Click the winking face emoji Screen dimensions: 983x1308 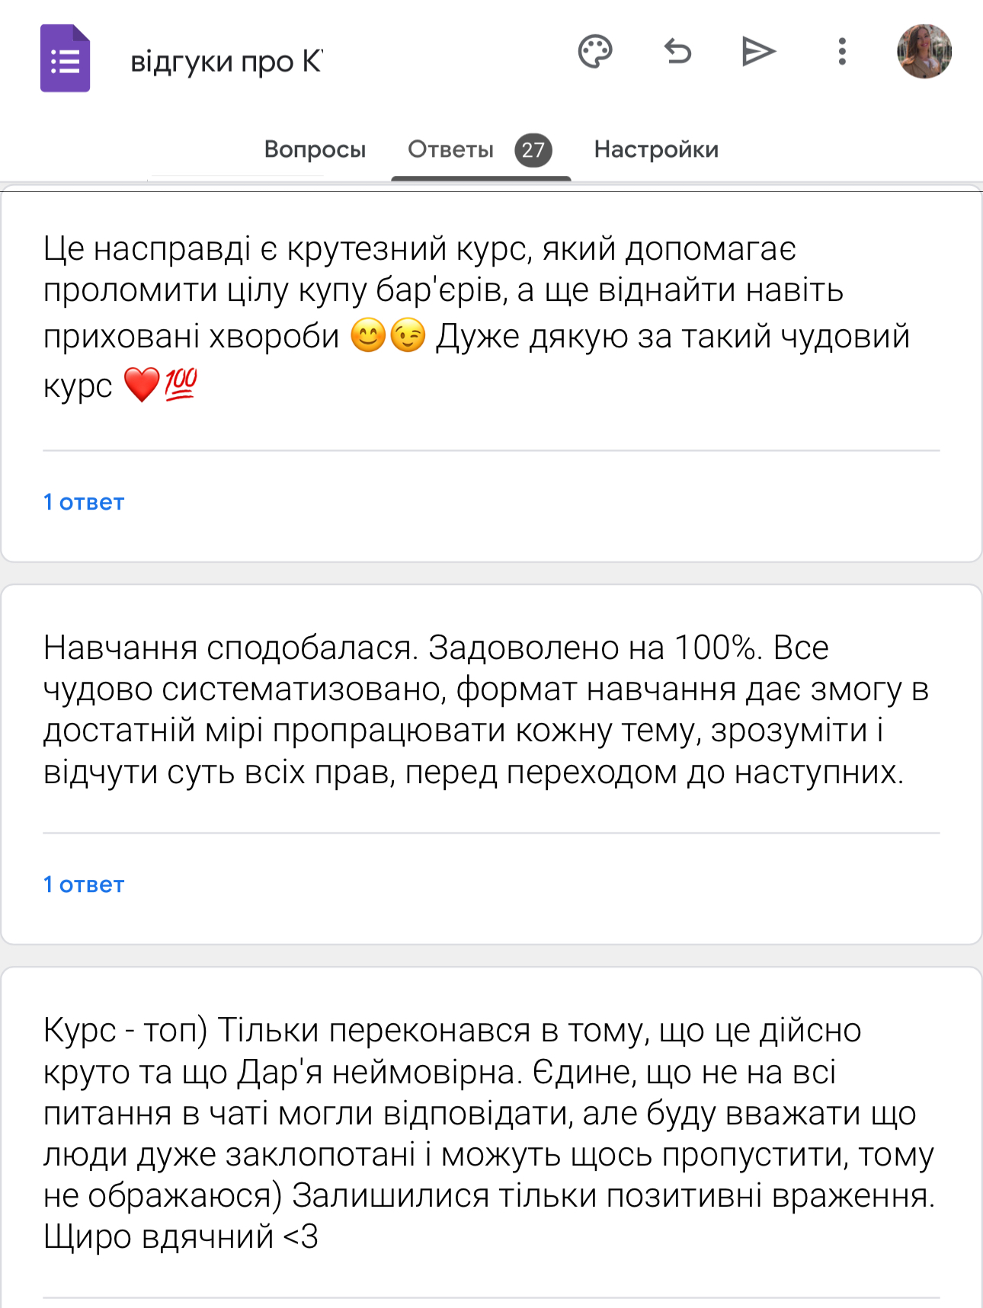408,336
